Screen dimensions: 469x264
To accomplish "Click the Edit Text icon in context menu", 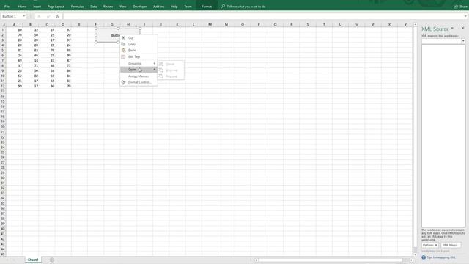I will tap(124, 56).
